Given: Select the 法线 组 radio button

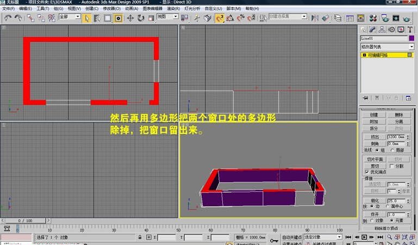Looking at the screenshot, I should (377, 150).
